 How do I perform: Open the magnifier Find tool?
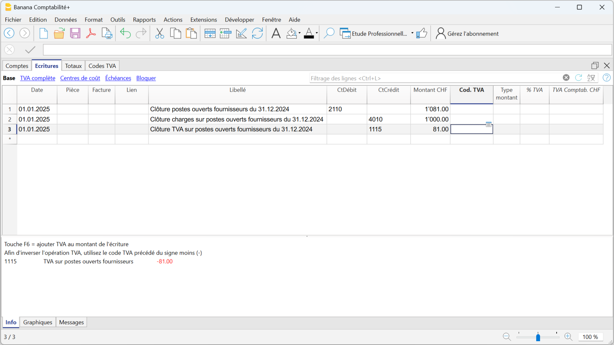tap(329, 33)
